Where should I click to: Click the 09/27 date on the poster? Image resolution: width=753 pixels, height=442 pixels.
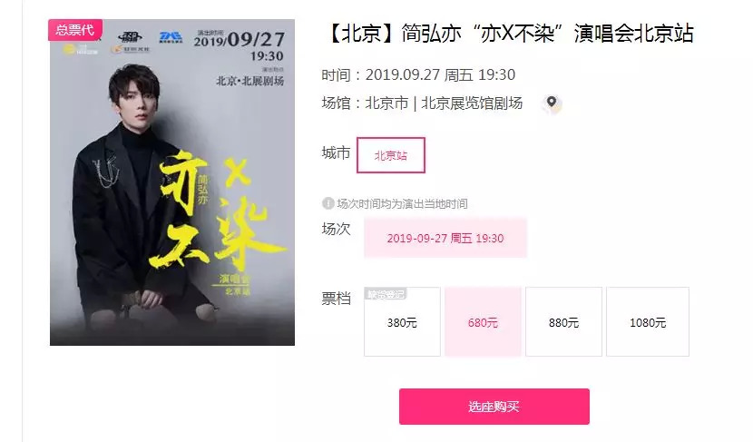click(x=256, y=39)
